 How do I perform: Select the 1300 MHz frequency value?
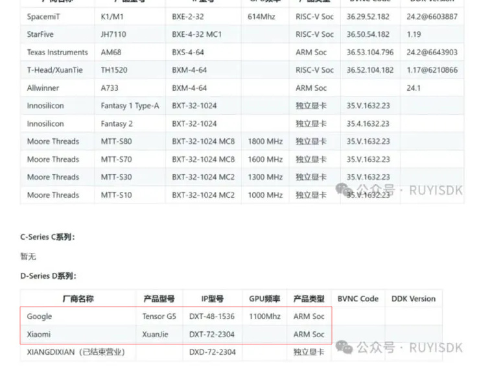coord(265,178)
